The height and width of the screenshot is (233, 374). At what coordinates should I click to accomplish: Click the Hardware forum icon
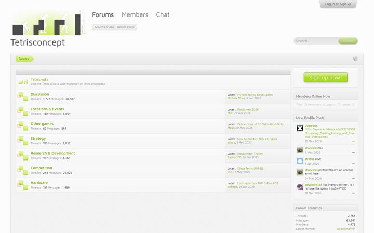23,185
